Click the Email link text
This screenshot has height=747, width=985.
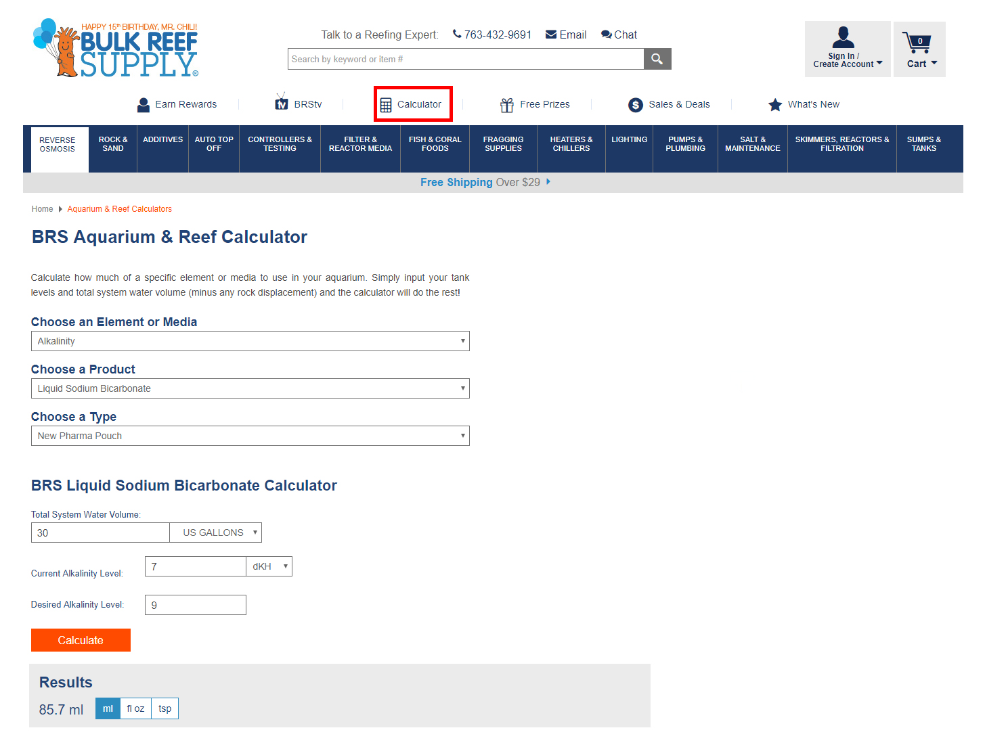point(573,35)
